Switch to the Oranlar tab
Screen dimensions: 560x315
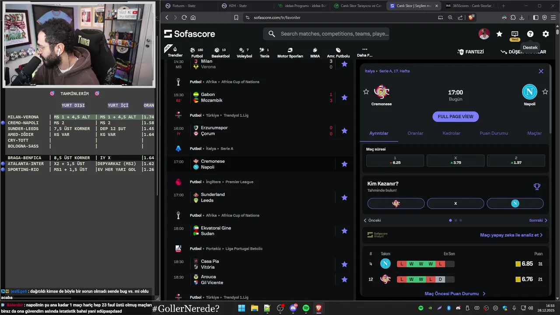[415, 133]
